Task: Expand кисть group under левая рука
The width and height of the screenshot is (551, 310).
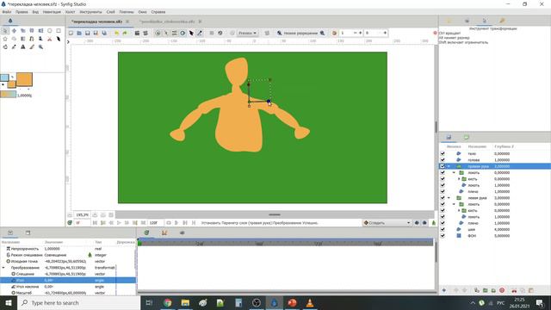Action: [459, 210]
